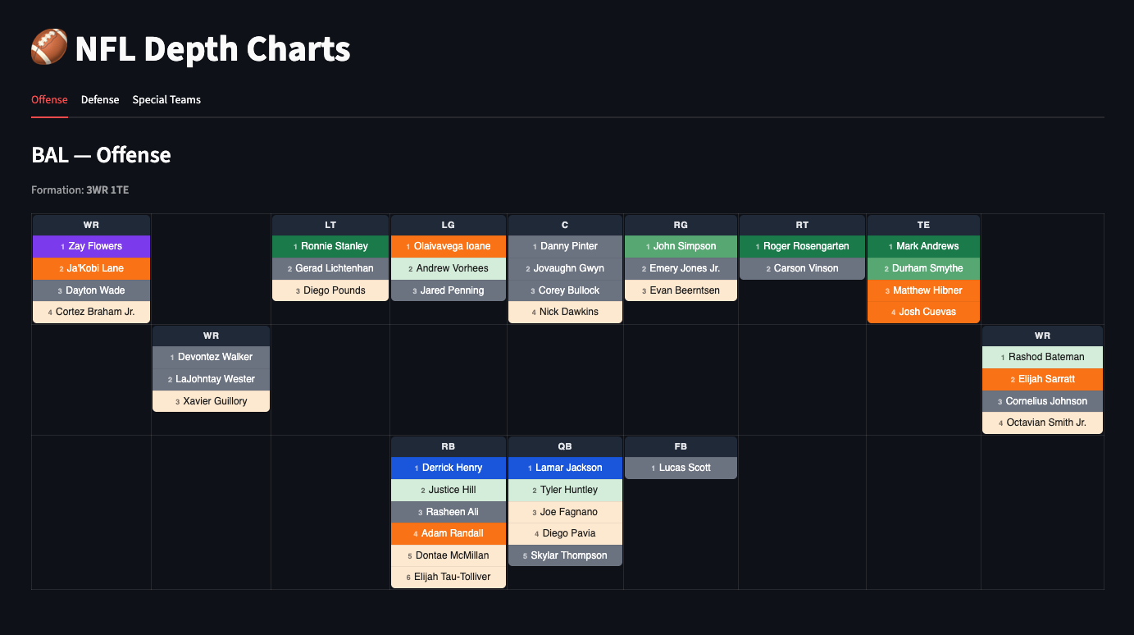Select Corey Bullock in the center group
The width and height of the screenshot is (1134, 635).
pos(565,290)
